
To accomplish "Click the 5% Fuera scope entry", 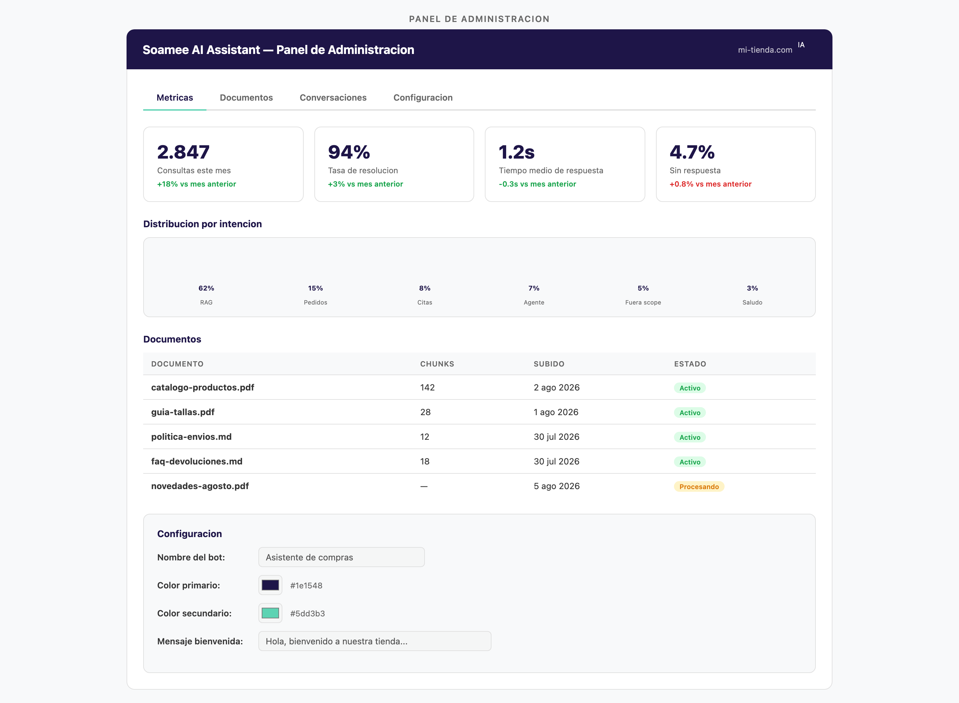I will pyautogui.click(x=643, y=295).
